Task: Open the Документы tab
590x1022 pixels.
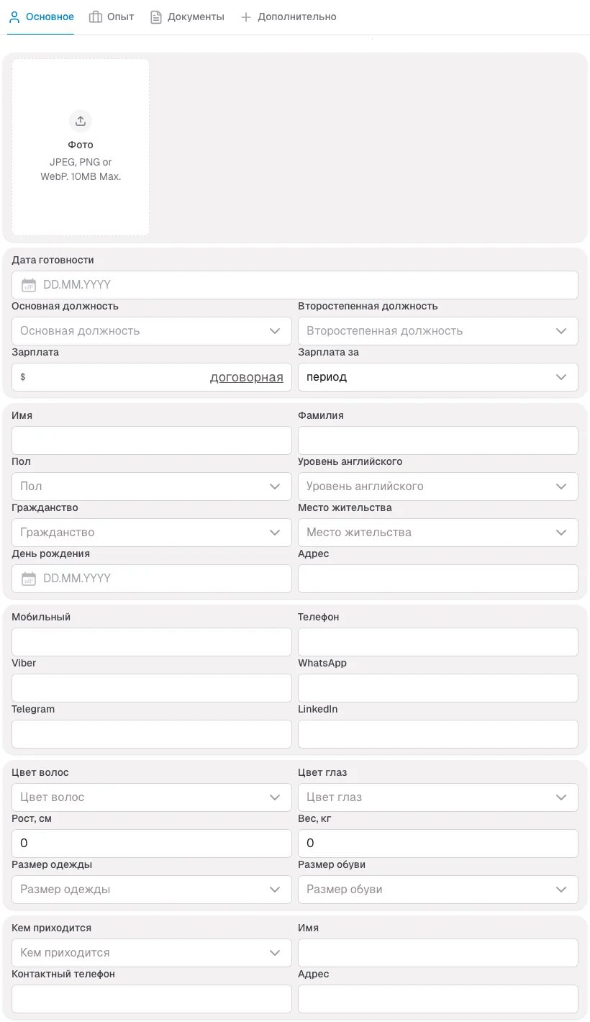Action: (x=195, y=17)
